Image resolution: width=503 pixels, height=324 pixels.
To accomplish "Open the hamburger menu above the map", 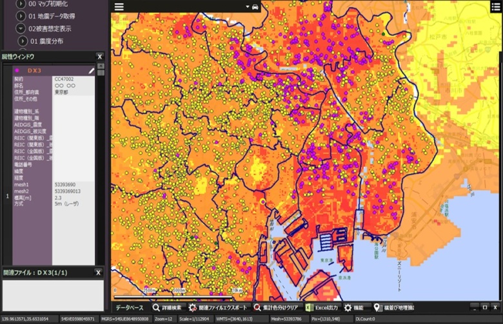I will pos(119,6).
